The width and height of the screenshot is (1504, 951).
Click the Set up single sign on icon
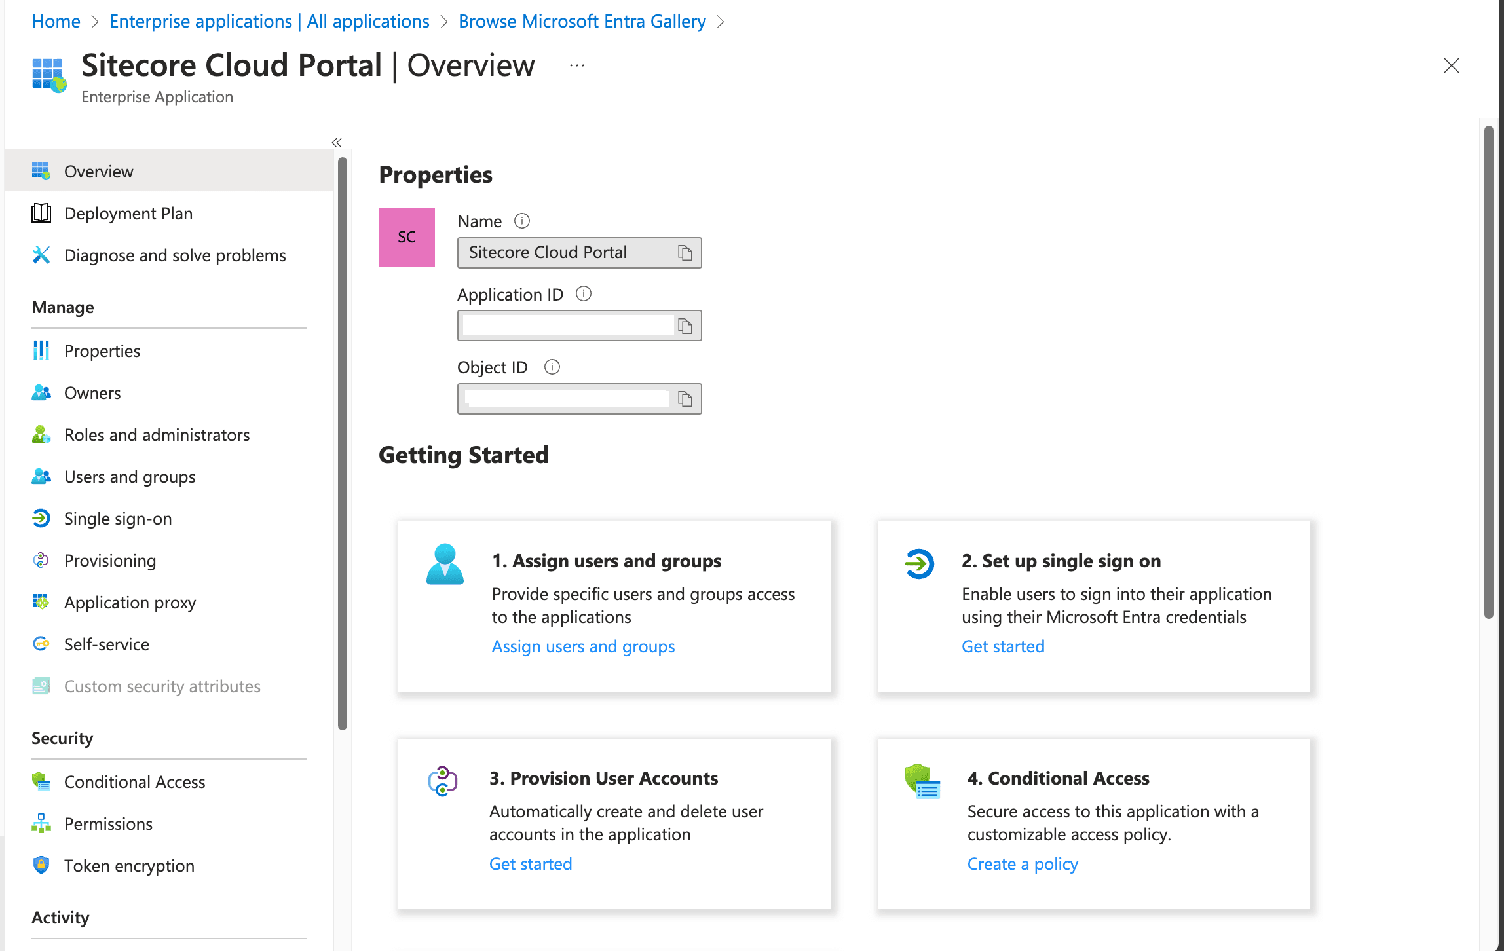(919, 563)
